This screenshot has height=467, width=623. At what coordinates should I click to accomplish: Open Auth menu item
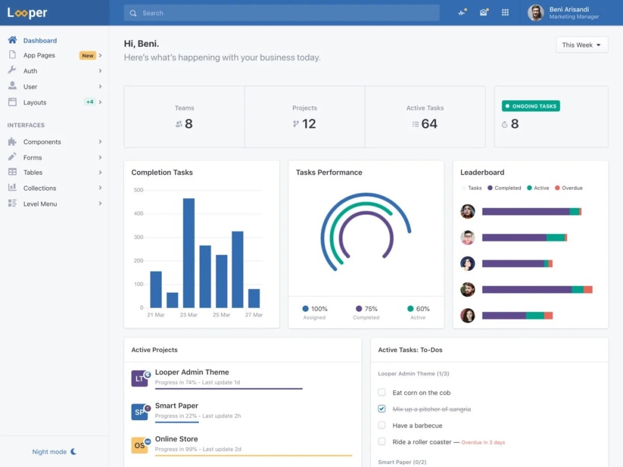pos(54,71)
